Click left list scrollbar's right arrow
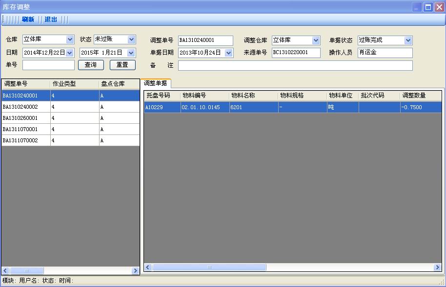This screenshot has width=446, height=287. (x=135, y=270)
